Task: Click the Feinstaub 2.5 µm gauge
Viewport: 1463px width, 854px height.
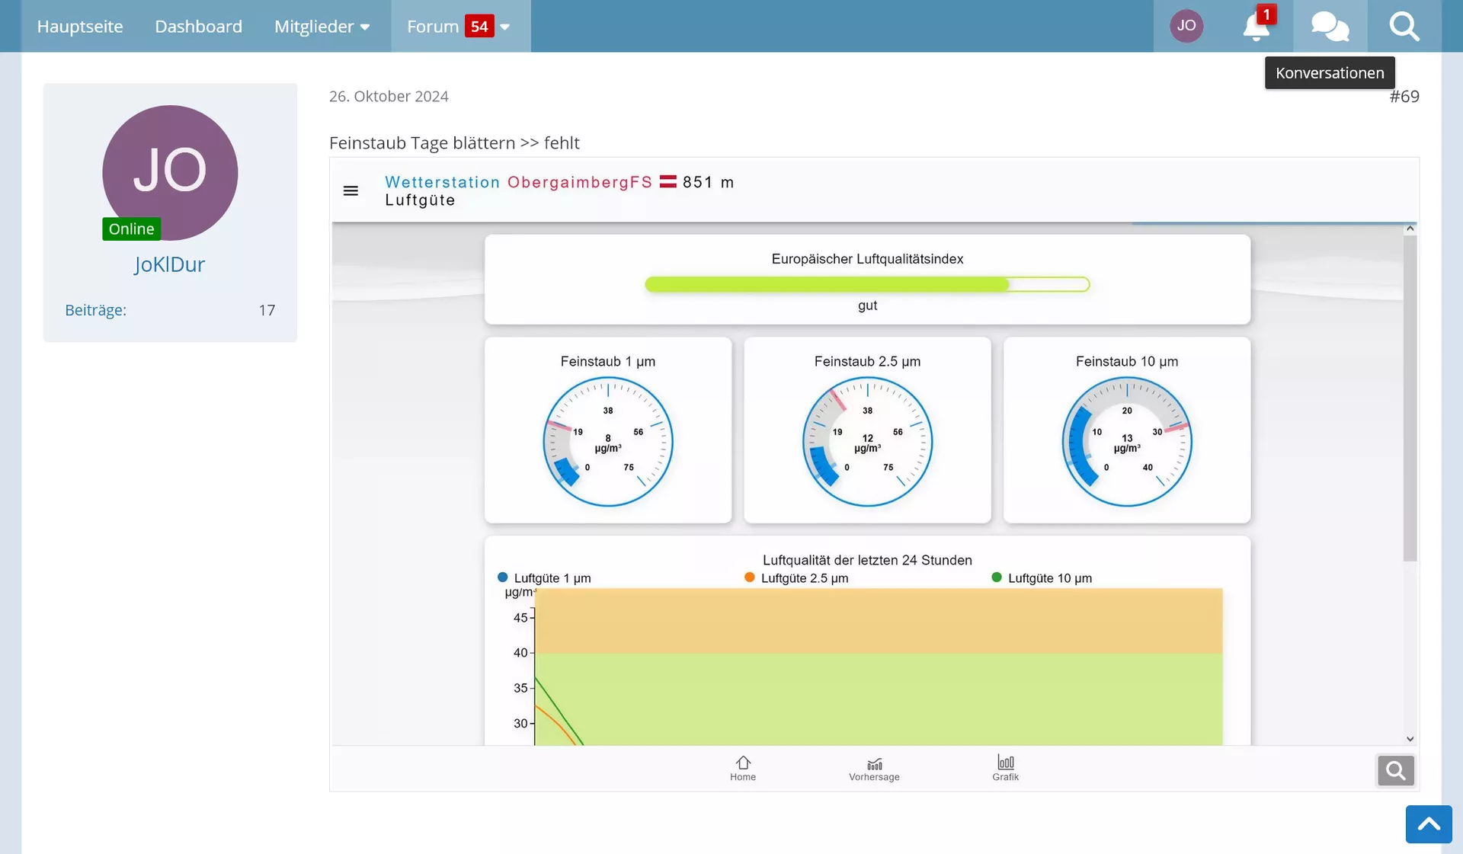Action: [x=867, y=441]
